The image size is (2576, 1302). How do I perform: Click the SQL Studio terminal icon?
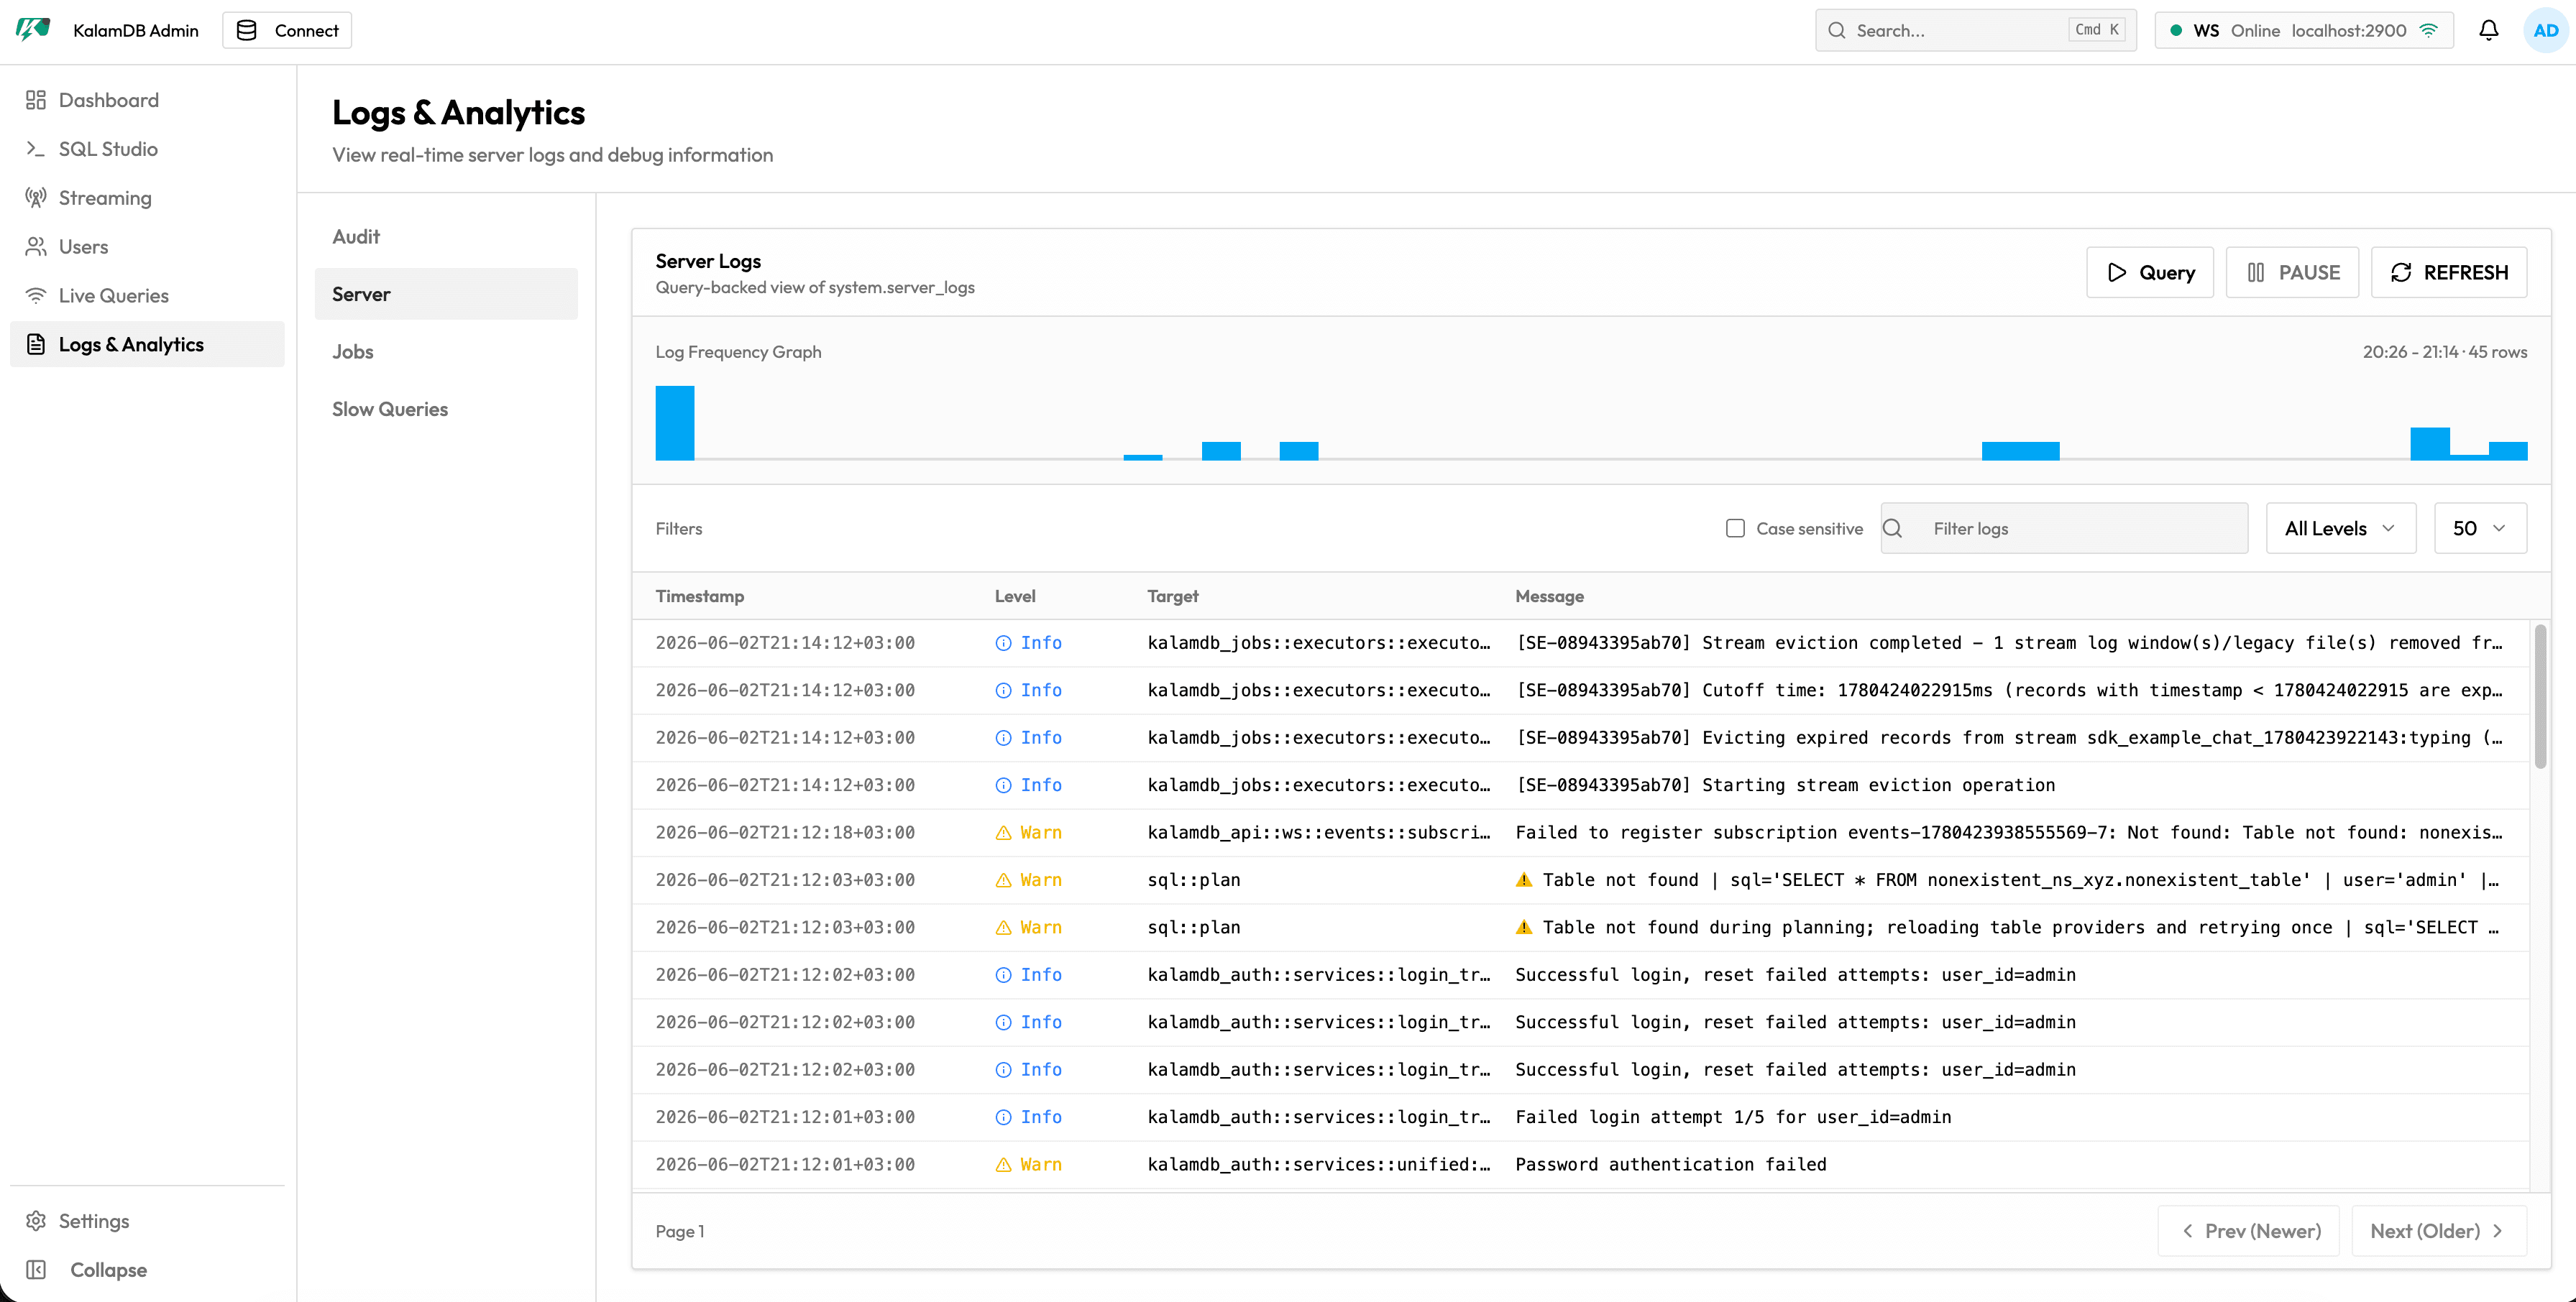pos(36,149)
